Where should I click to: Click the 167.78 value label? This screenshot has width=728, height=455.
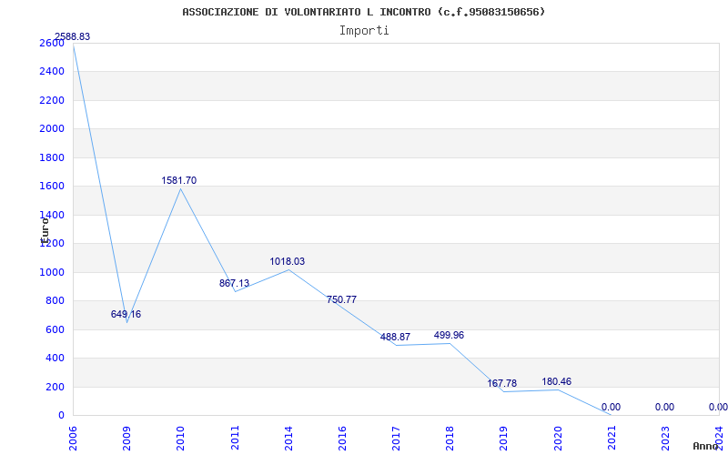pyautogui.click(x=502, y=384)
